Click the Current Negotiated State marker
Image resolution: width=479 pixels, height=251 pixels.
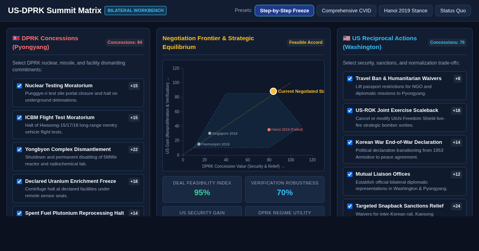[273, 91]
